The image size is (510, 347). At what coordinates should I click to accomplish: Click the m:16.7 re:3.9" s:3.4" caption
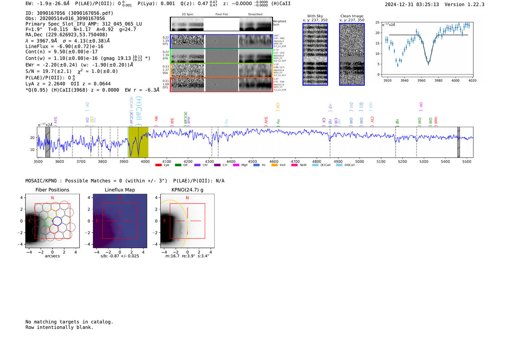tap(187, 256)
